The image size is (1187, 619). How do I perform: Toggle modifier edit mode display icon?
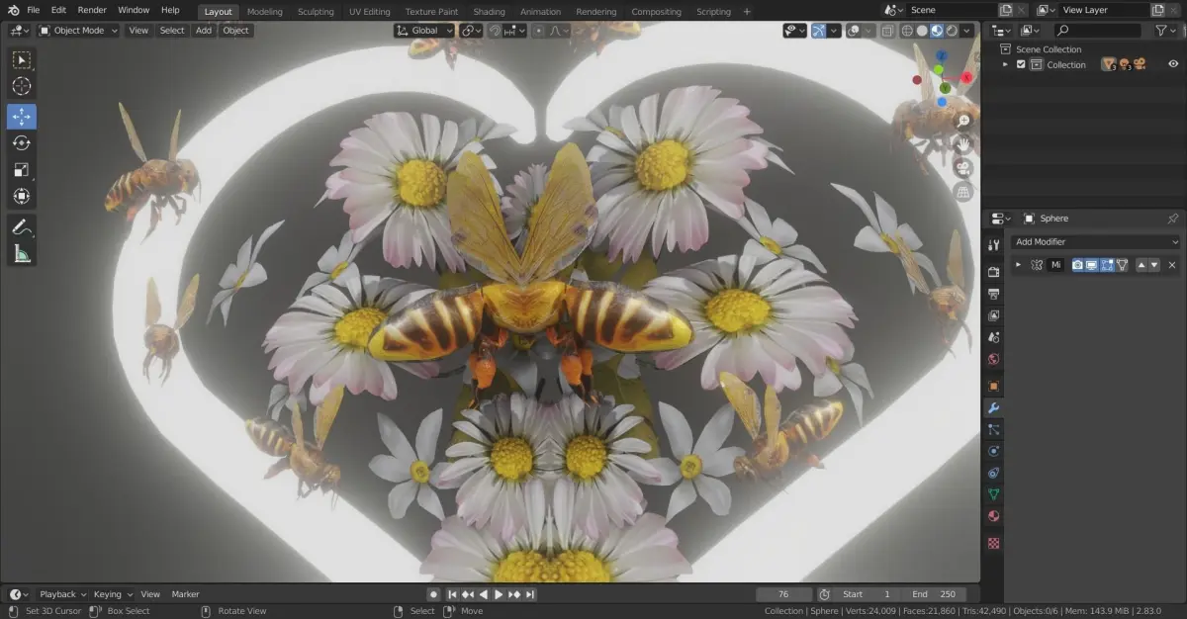[x=1107, y=265]
